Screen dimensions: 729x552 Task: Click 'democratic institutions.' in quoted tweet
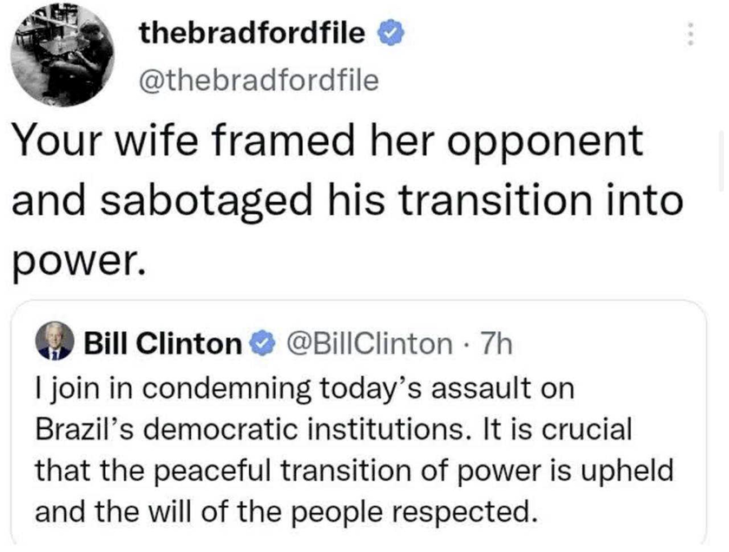pos(304,429)
